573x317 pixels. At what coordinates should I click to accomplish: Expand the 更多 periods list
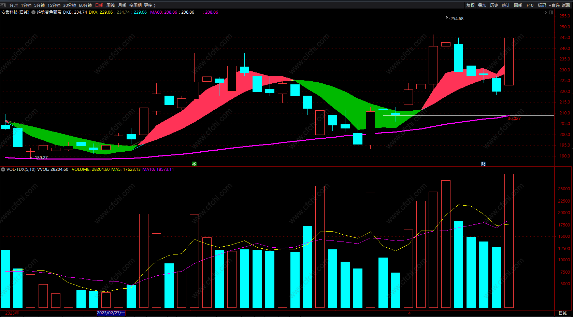click(150, 5)
